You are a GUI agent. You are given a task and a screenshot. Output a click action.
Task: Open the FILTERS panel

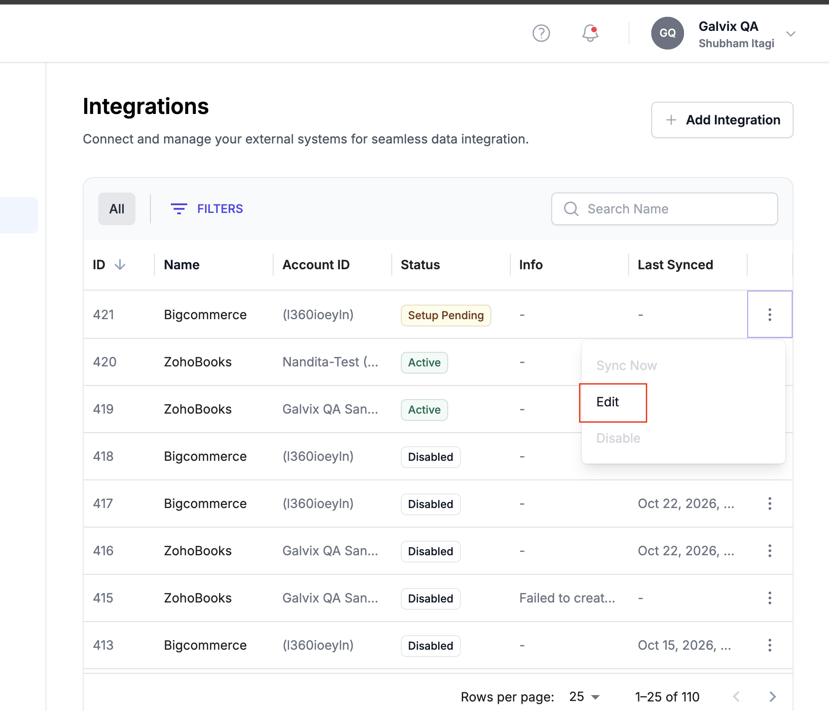207,209
